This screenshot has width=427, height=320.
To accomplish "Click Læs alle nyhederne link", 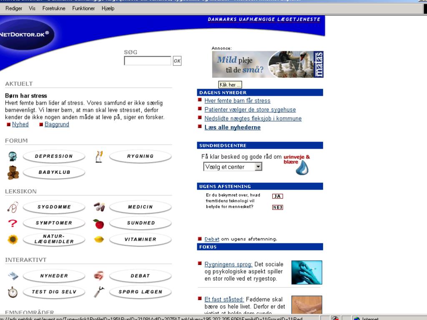I will (x=232, y=127).
